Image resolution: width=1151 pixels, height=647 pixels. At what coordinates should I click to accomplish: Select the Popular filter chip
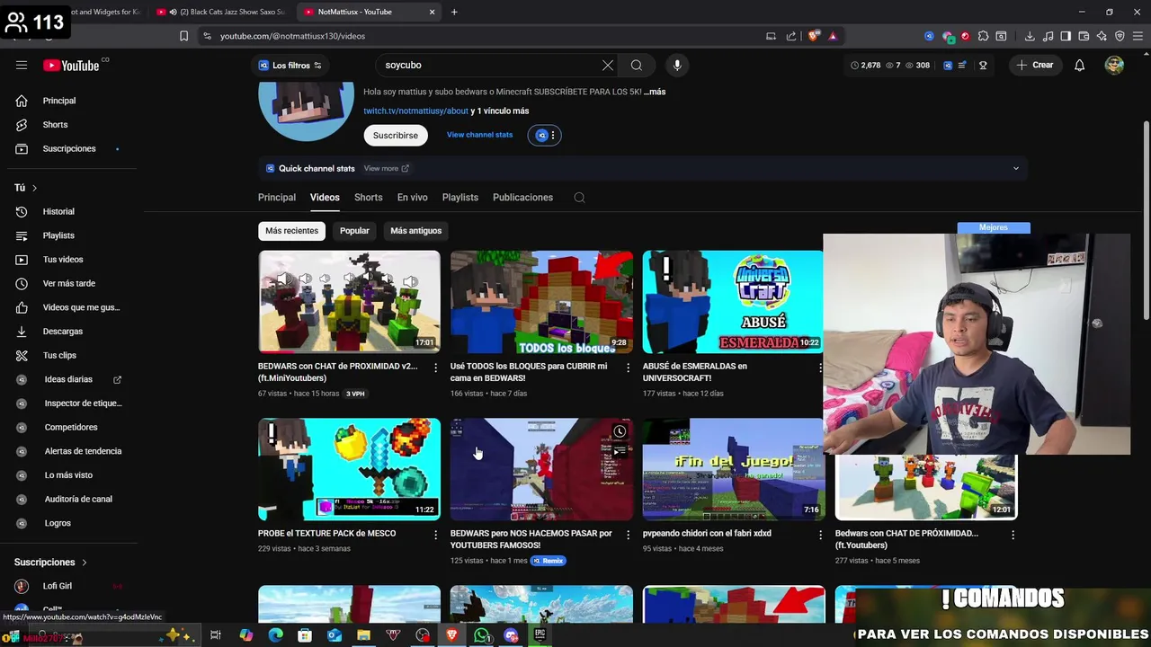[x=354, y=231]
